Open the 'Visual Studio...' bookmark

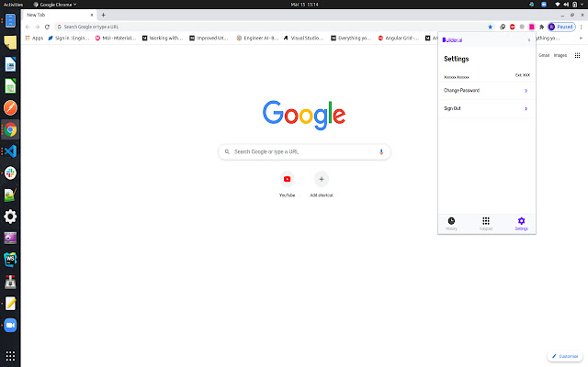pyautogui.click(x=304, y=38)
